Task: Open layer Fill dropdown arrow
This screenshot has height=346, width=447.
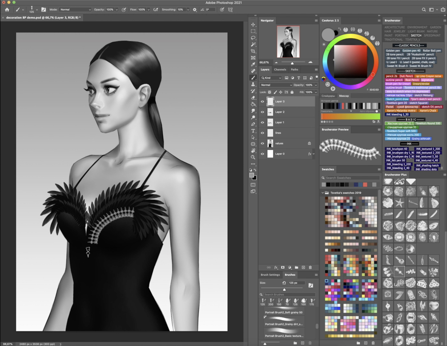Action: click(x=316, y=92)
